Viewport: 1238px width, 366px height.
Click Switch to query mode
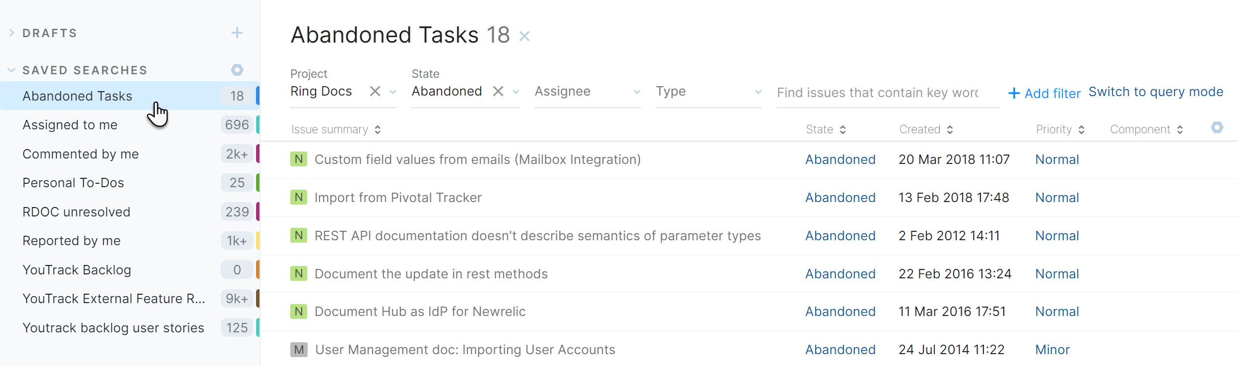(x=1156, y=92)
